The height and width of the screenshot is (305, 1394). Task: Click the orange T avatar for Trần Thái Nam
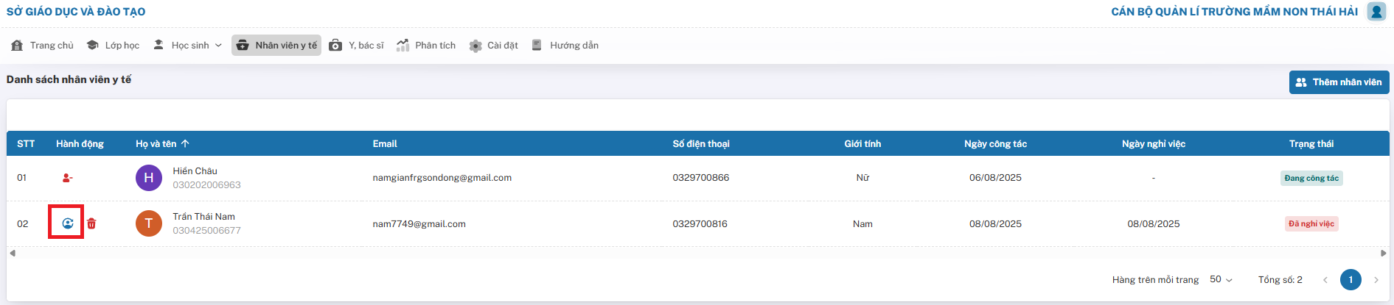148,223
